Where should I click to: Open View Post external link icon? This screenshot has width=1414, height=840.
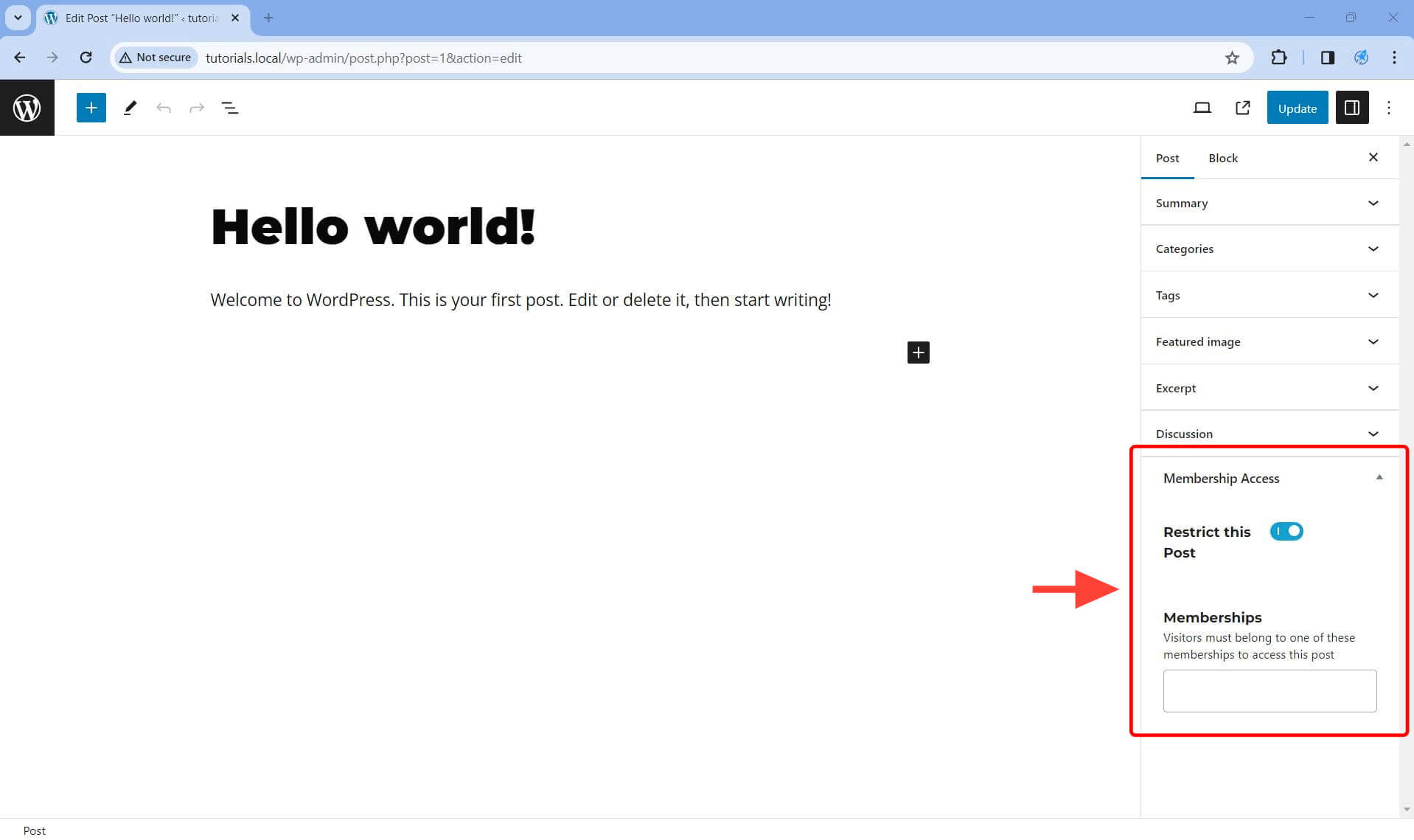tap(1242, 108)
